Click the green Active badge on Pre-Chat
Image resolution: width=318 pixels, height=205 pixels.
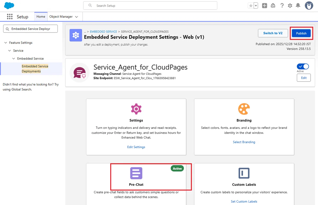(177, 168)
